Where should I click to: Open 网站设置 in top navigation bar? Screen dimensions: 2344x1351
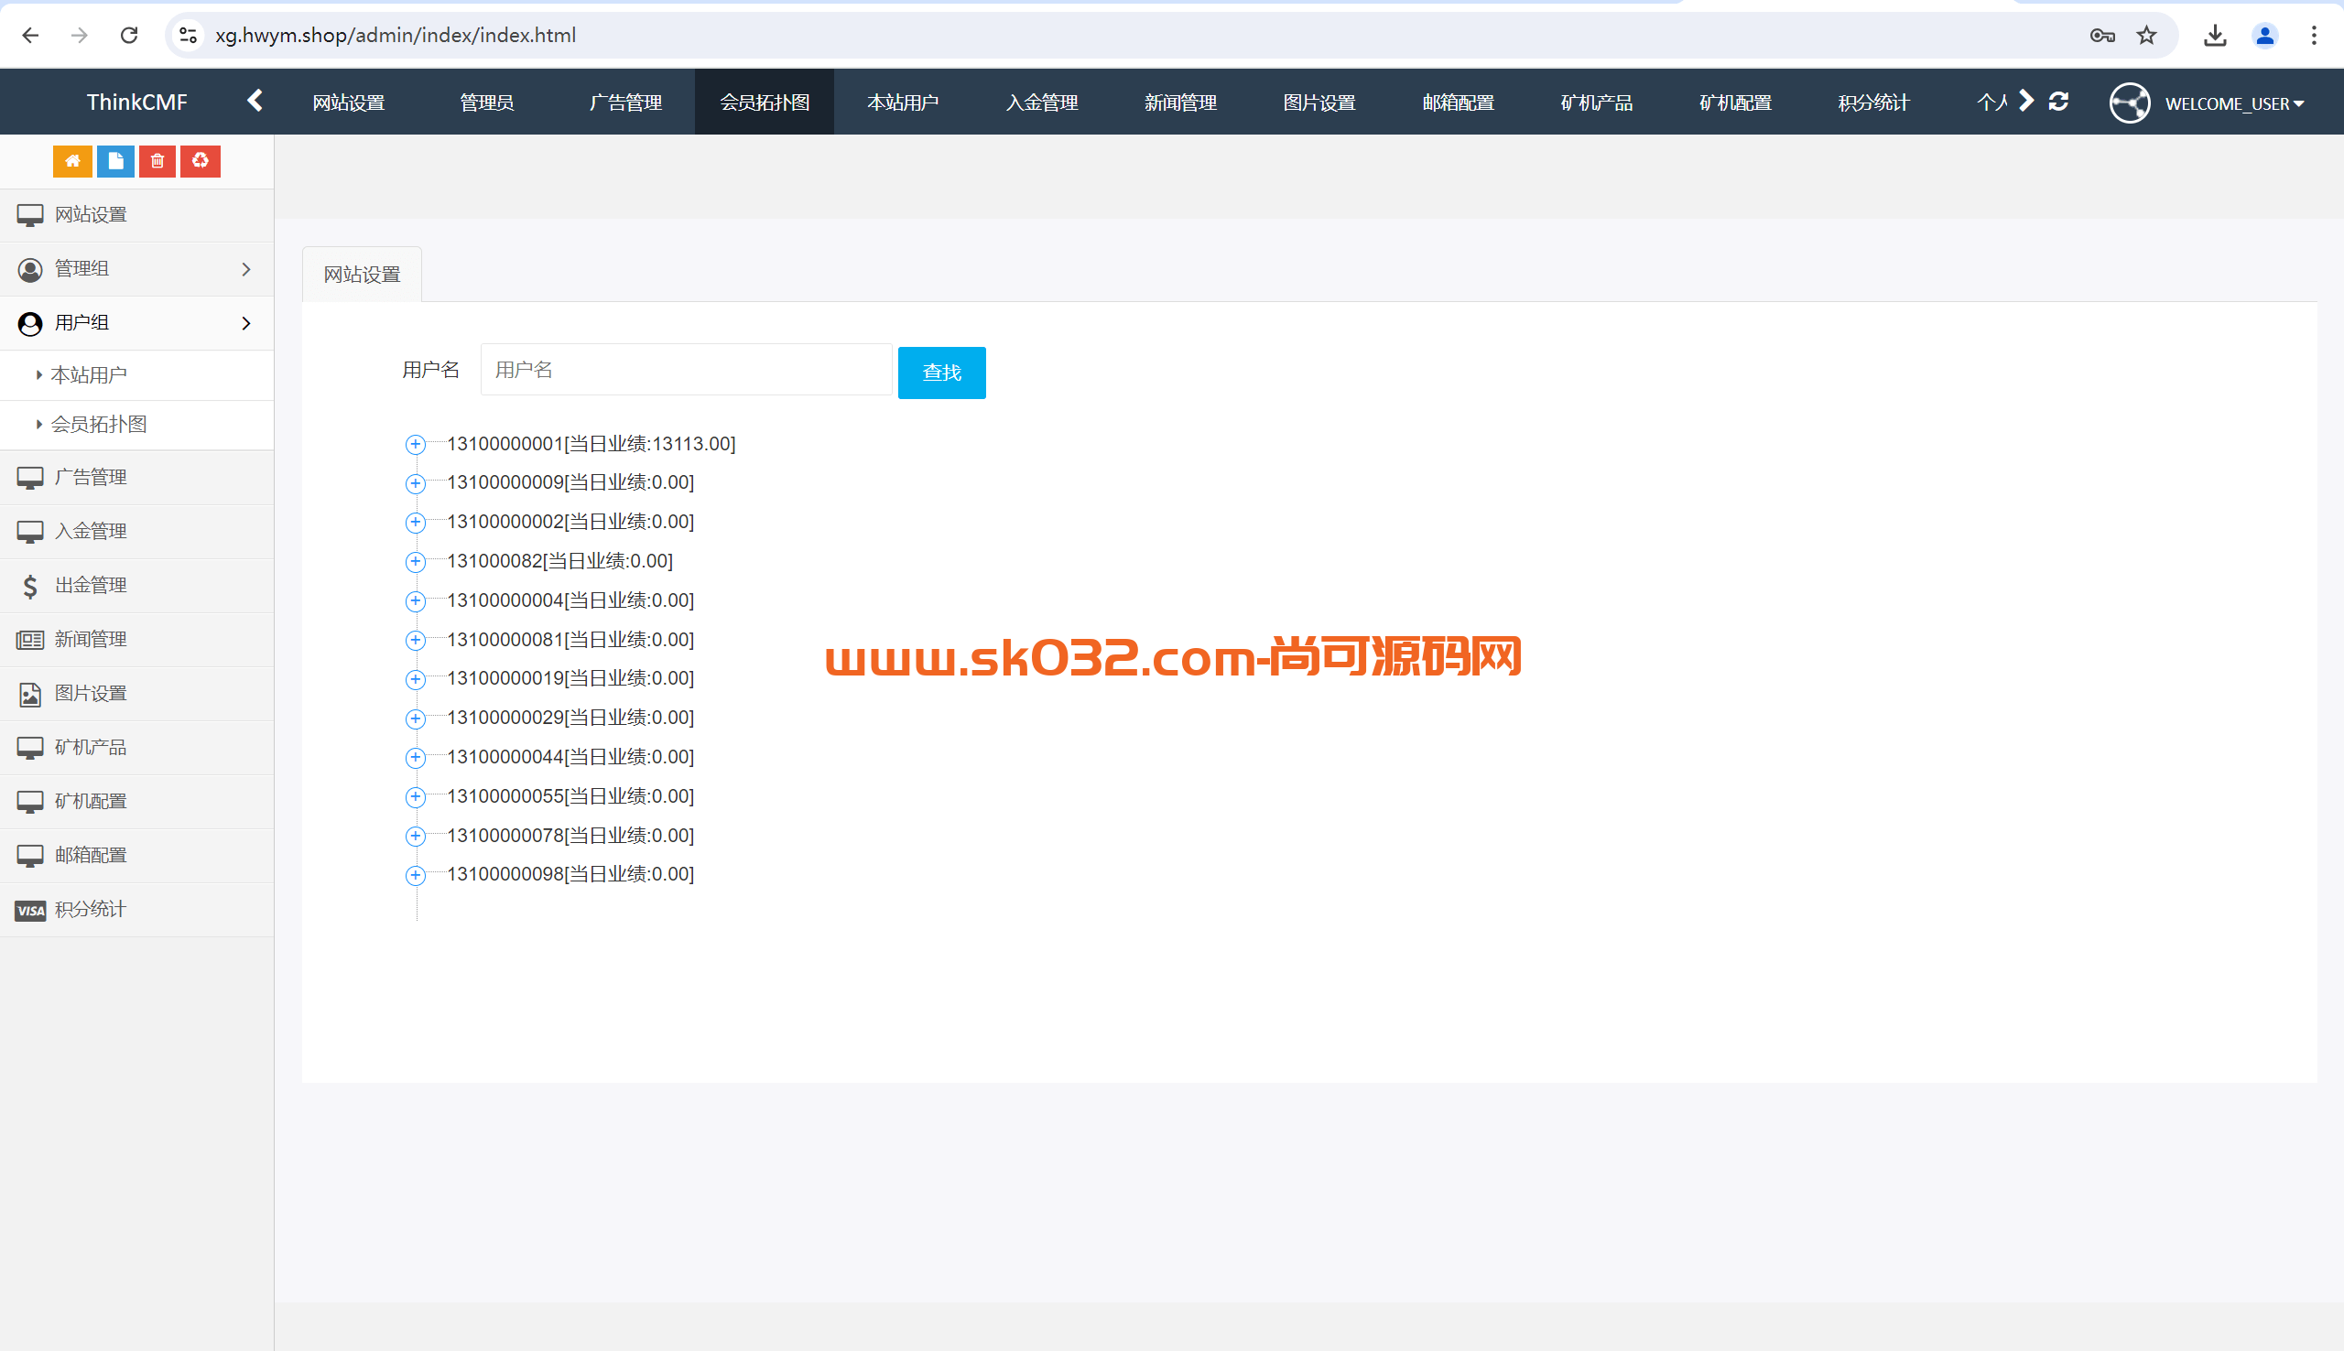pyautogui.click(x=348, y=103)
